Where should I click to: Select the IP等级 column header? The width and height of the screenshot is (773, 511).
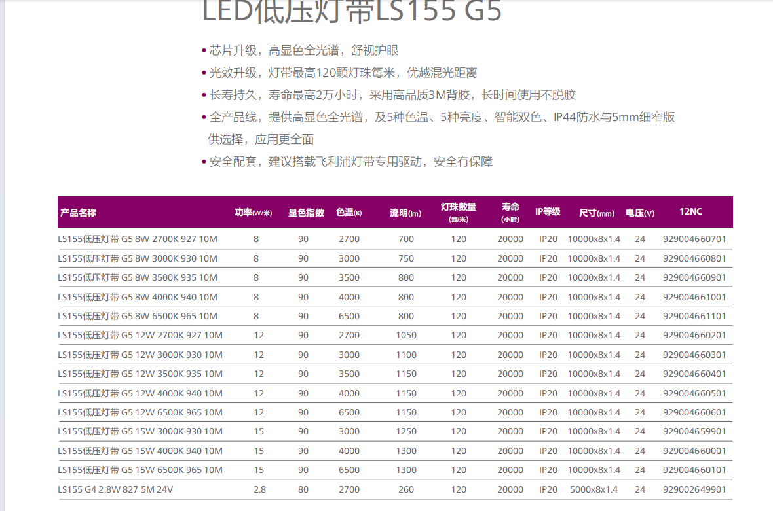click(548, 212)
